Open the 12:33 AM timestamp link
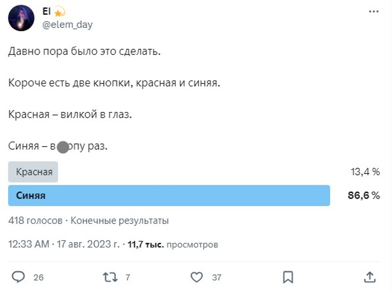 pos(29,244)
